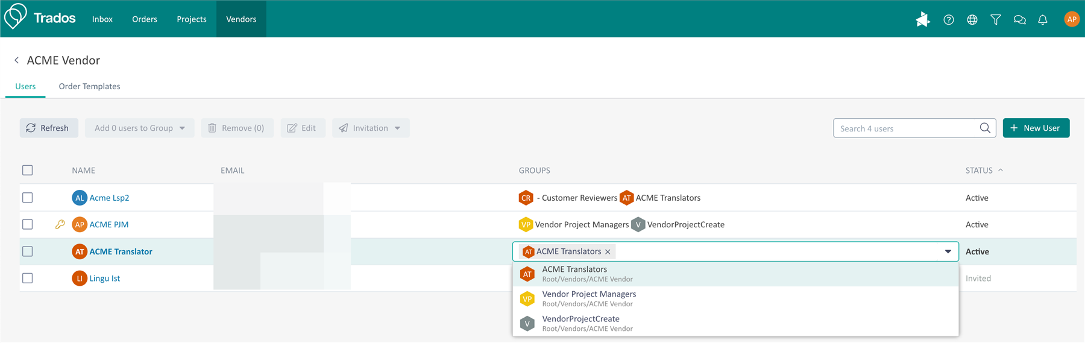Tick checkbox for ACME Translator
The image size is (1085, 343).
[x=28, y=251]
